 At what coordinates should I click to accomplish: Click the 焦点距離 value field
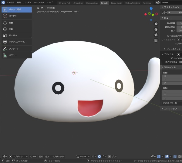click(x=179, y=23)
